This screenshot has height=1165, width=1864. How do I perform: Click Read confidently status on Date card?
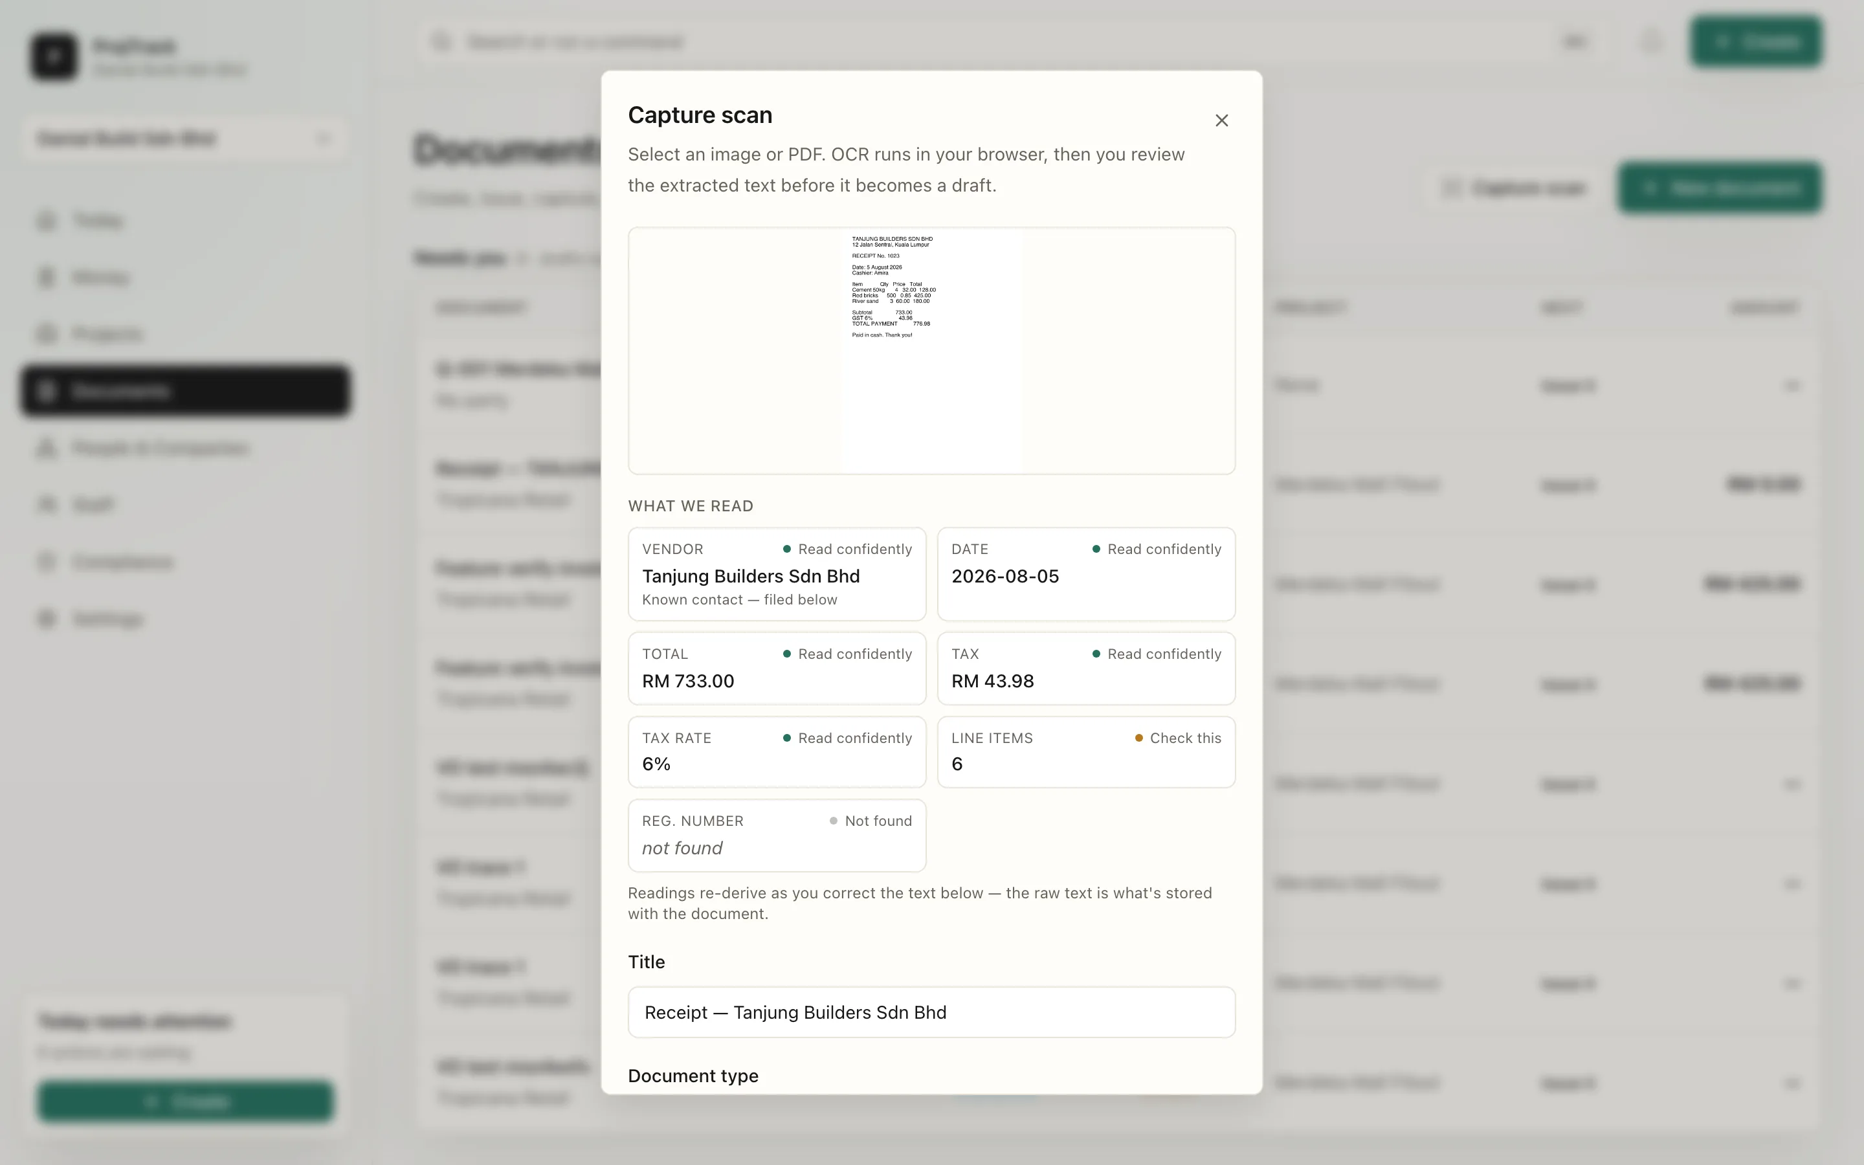[1156, 549]
